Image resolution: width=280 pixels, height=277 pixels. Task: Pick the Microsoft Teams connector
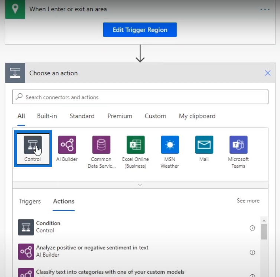tap(238, 152)
